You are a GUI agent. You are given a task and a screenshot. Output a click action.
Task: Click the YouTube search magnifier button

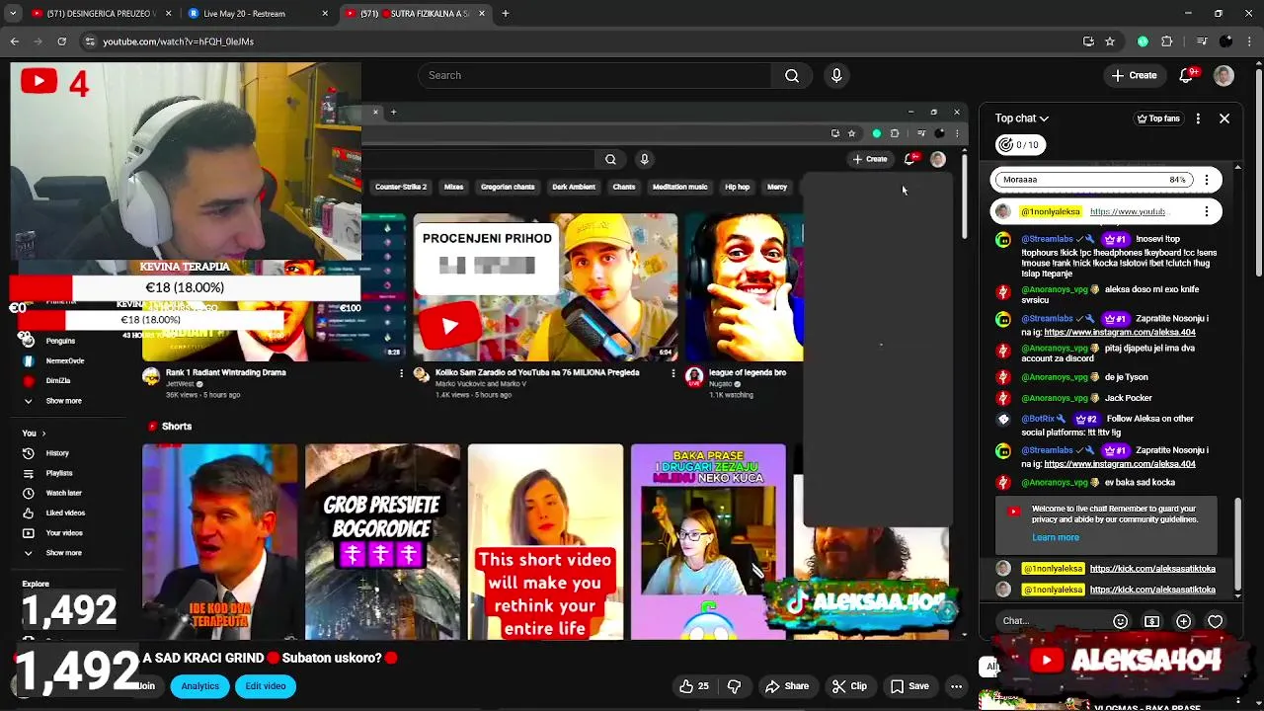792,75
